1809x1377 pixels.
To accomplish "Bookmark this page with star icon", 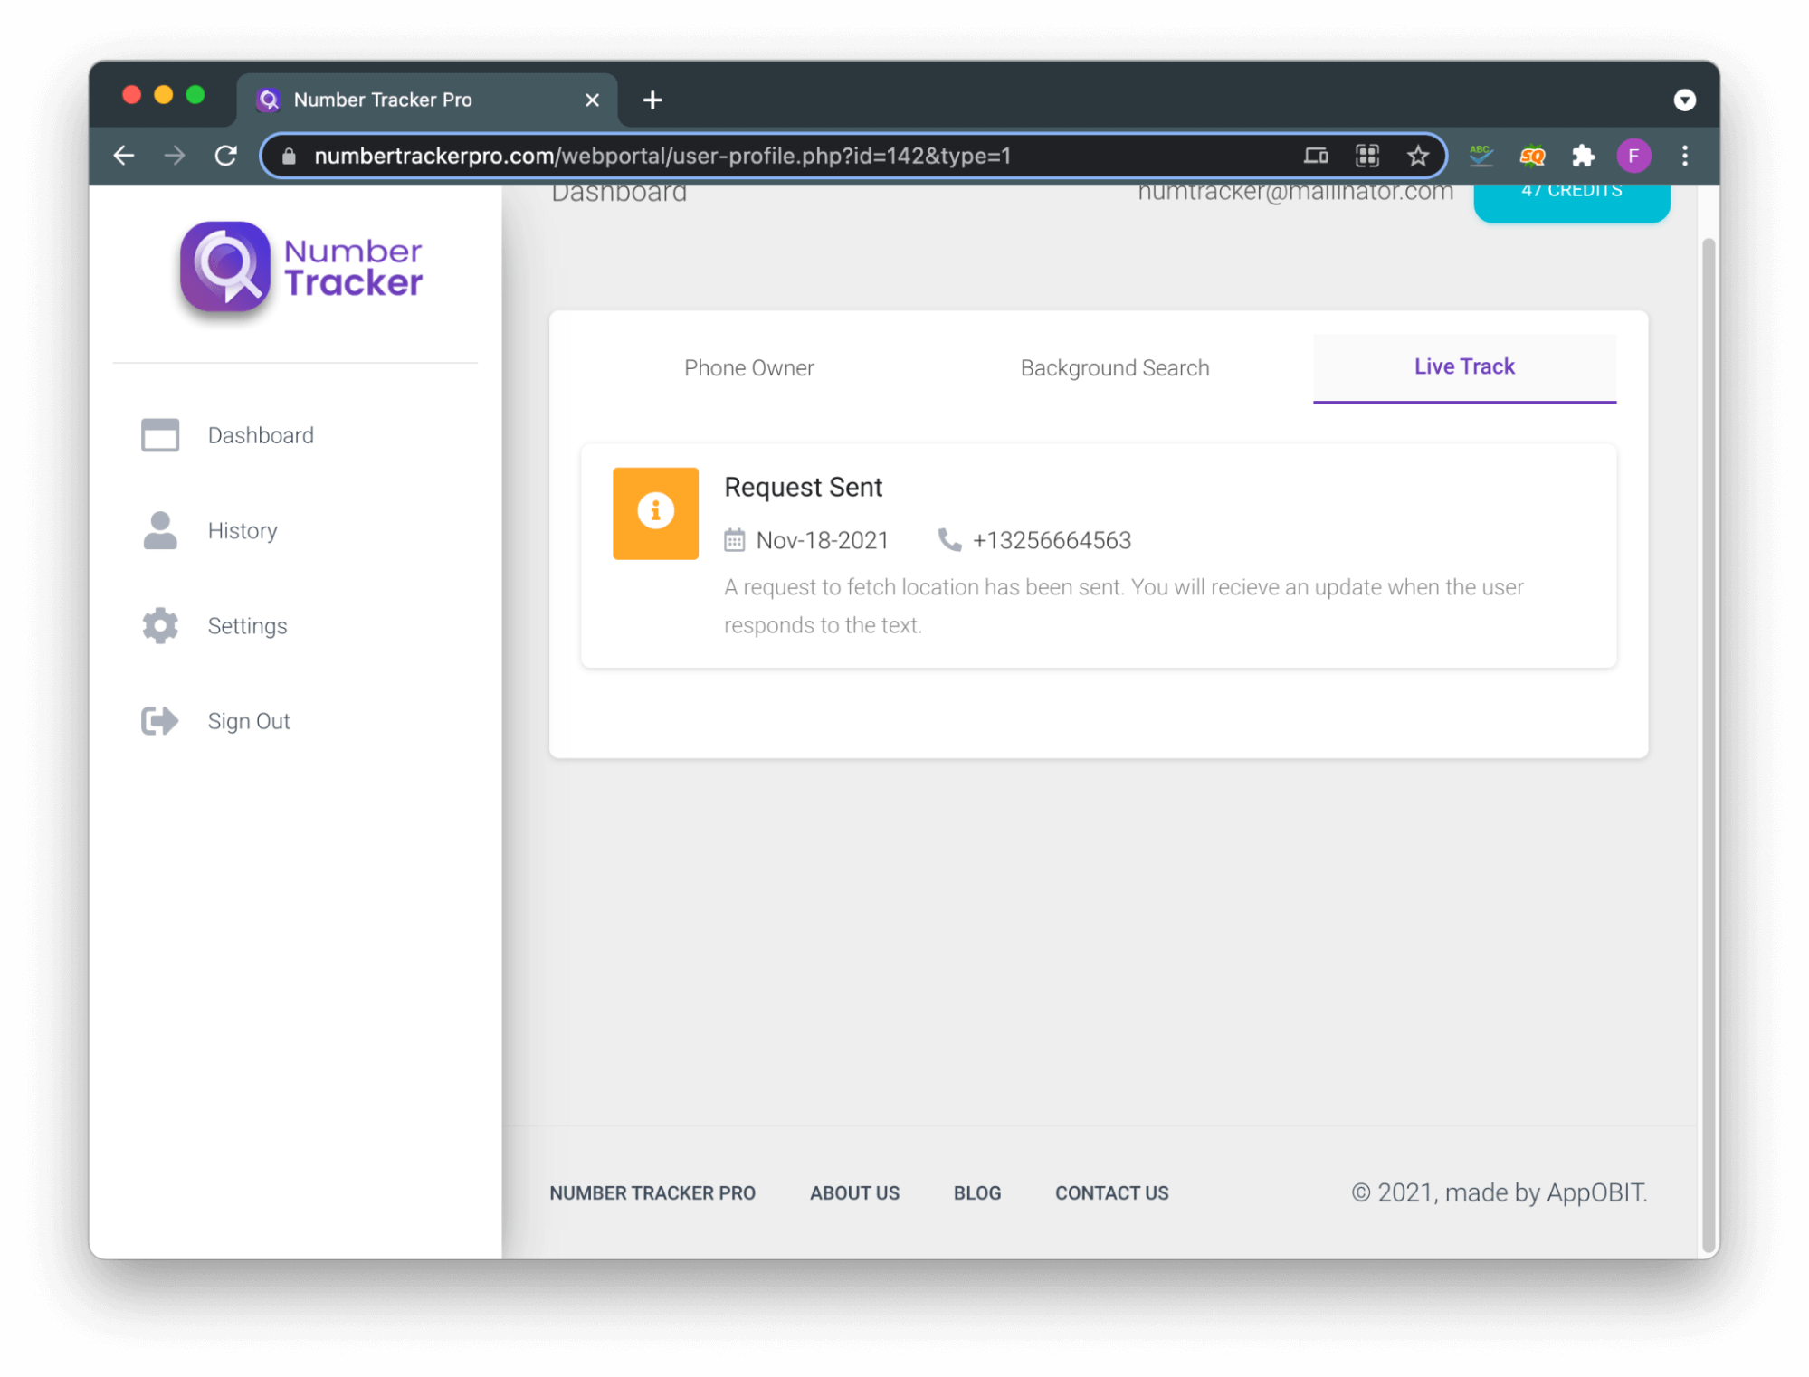I will [x=1417, y=156].
